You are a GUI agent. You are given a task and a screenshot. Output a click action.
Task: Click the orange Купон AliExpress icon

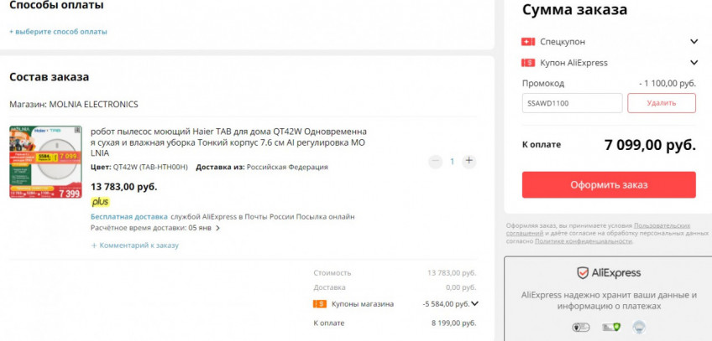pos(528,63)
